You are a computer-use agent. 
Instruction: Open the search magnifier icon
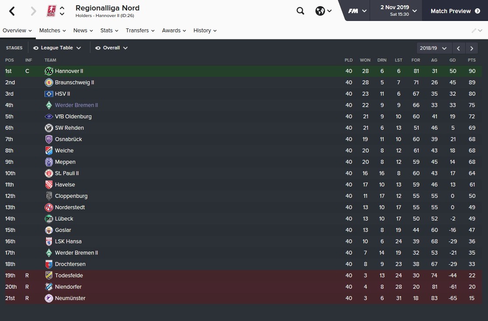pyautogui.click(x=300, y=11)
